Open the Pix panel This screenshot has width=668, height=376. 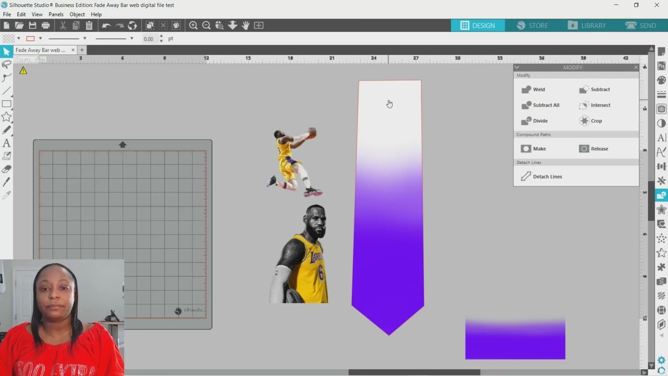click(662, 66)
